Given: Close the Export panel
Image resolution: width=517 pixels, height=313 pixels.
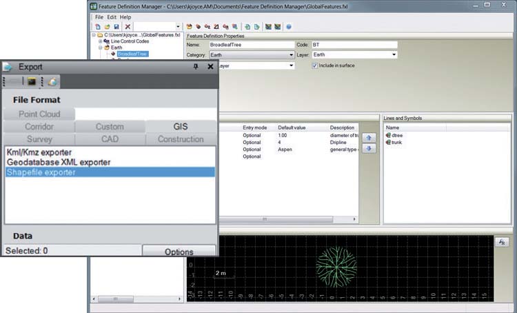Looking at the screenshot, I should (210, 67).
